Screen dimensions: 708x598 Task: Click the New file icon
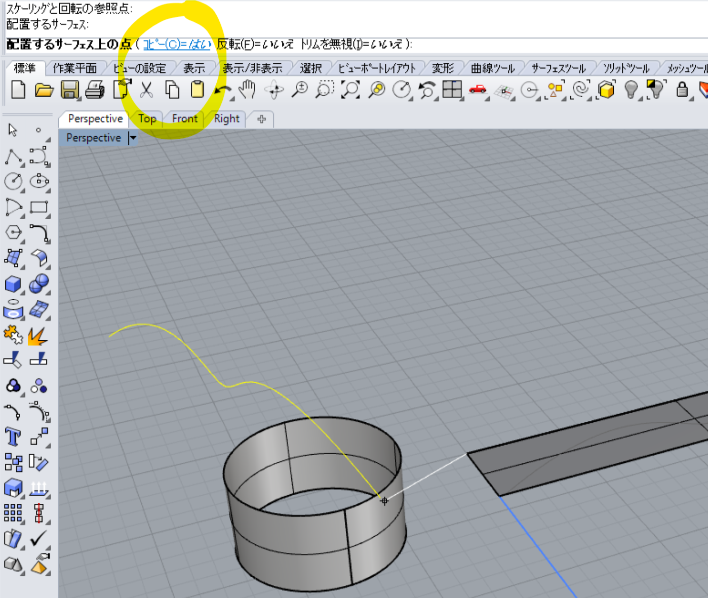(x=18, y=90)
